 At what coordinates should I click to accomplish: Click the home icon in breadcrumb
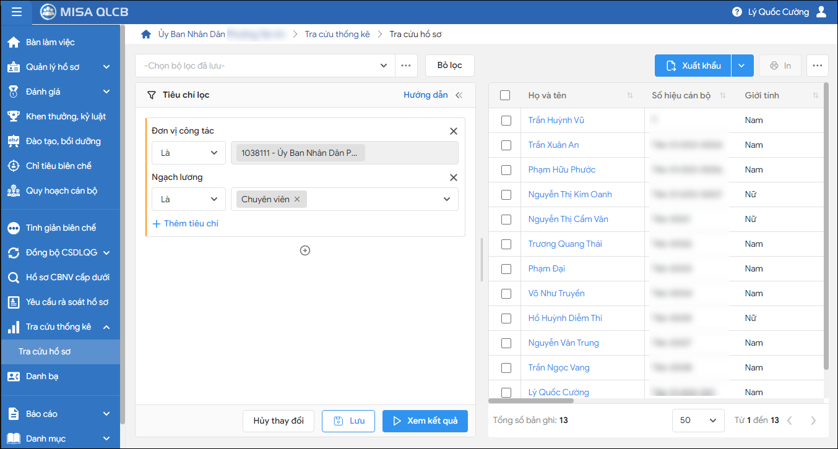click(x=146, y=35)
